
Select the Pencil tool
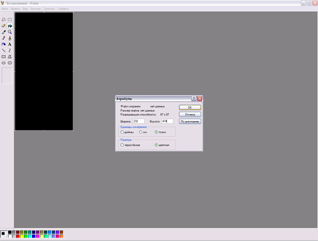(4, 38)
